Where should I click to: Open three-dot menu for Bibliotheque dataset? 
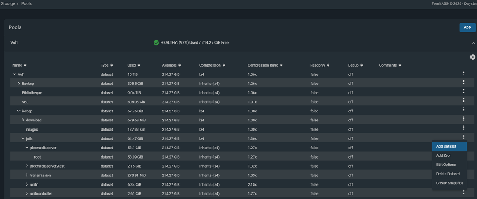click(463, 91)
